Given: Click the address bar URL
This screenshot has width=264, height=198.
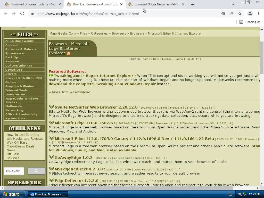Looking at the screenshot, I should click(88, 14).
